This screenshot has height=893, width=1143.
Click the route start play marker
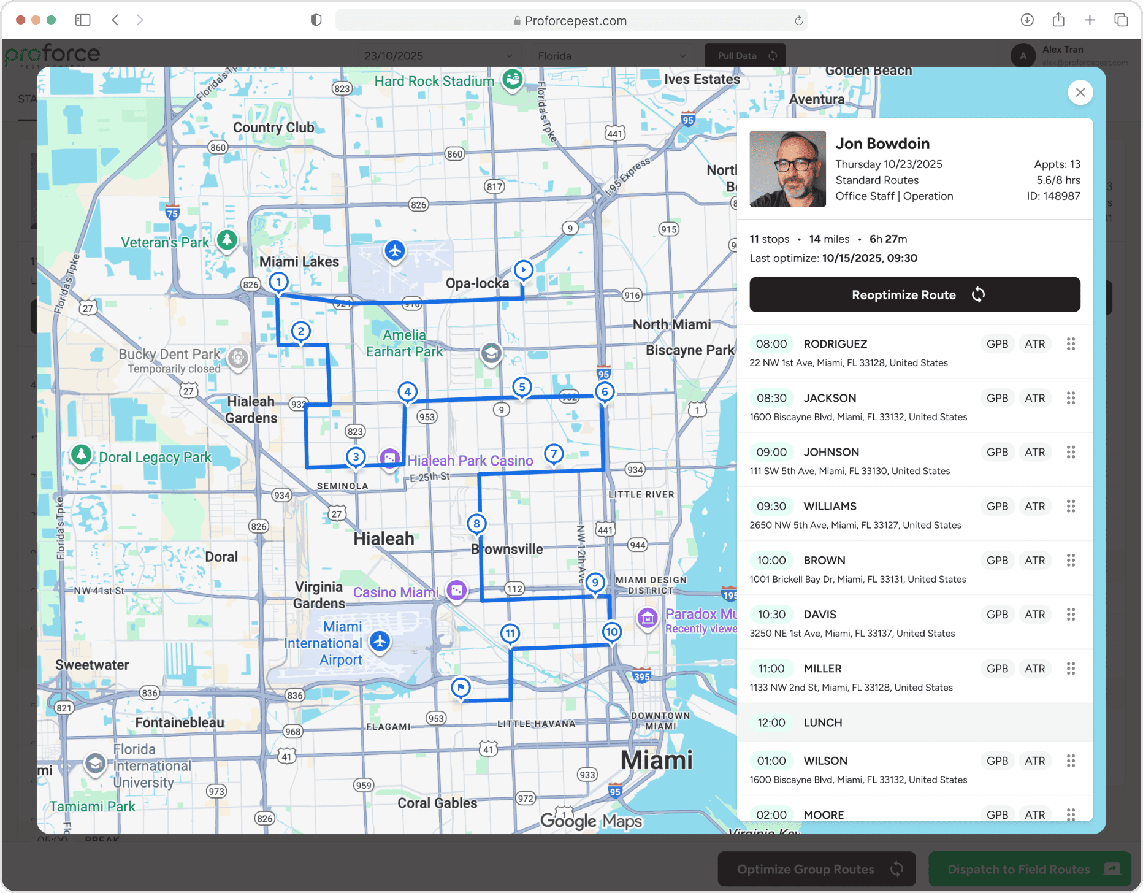[523, 270]
